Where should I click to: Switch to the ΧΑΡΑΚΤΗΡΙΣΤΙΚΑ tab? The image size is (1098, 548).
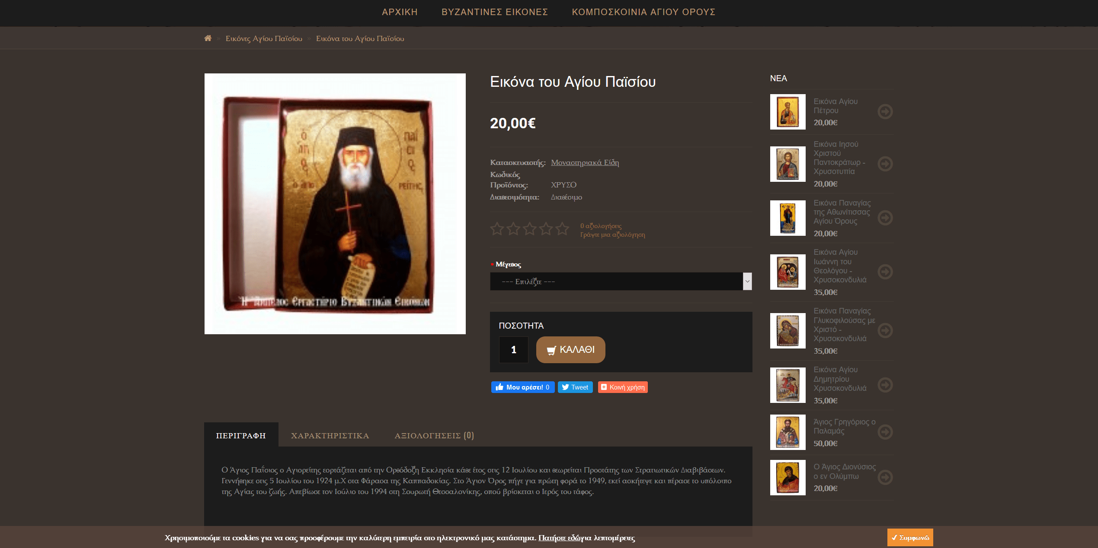[x=330, y=436]
